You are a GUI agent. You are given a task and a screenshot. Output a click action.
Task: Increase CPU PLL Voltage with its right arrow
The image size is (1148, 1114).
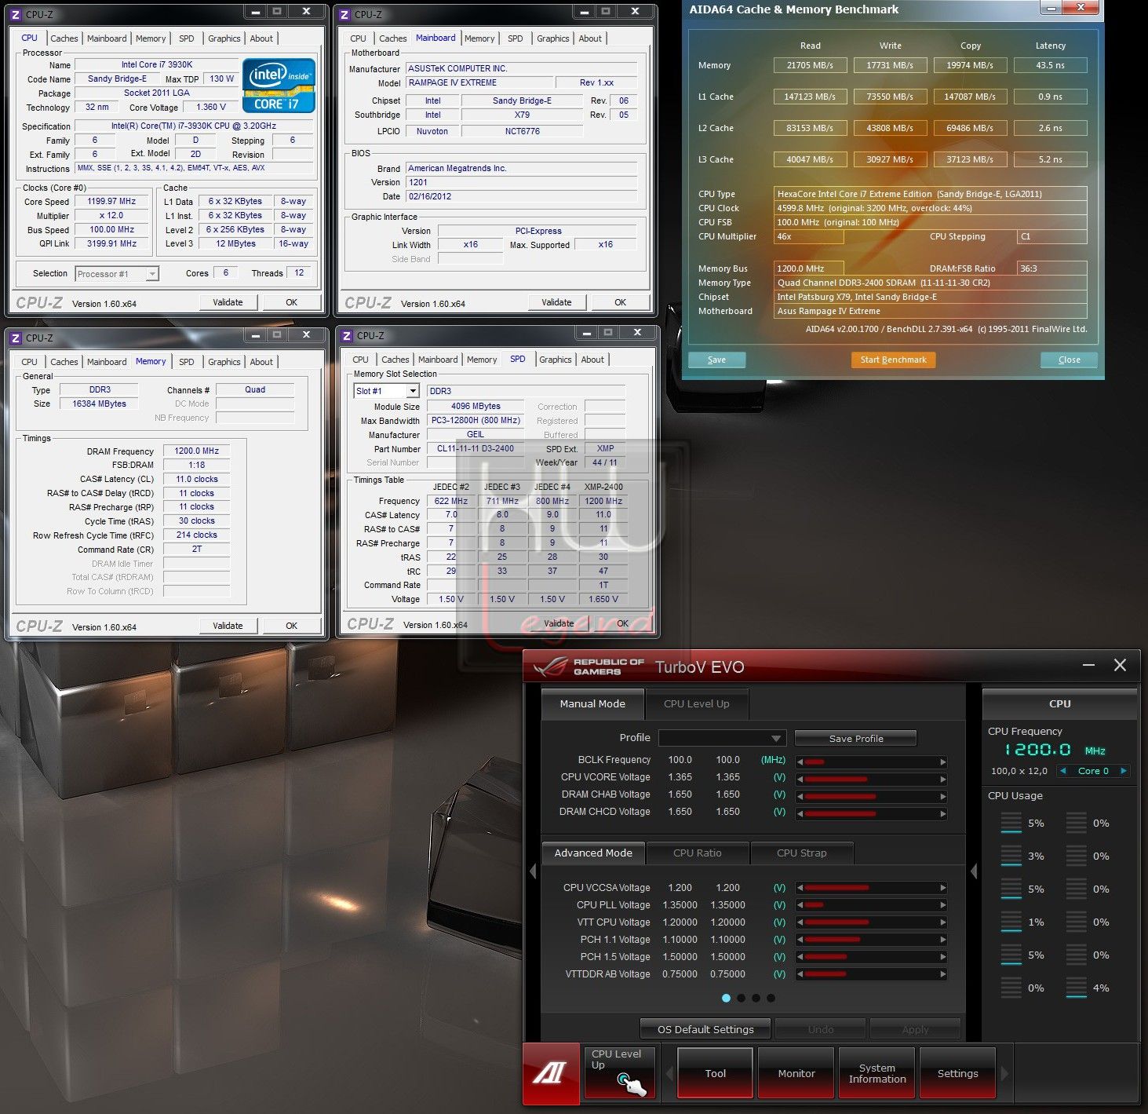942,905
